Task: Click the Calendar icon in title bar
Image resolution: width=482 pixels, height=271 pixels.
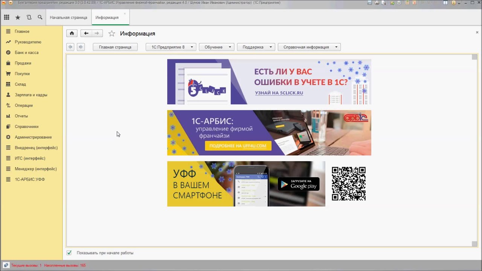Action: [x=414, y=3]
